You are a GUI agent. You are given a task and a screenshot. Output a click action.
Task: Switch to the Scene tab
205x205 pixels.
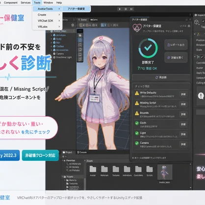(x=82, y=20)
